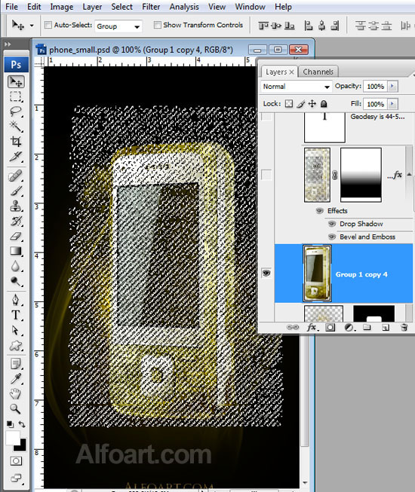Activate the Crop tool
Viewport: 415px width, 492px height.
15,141
